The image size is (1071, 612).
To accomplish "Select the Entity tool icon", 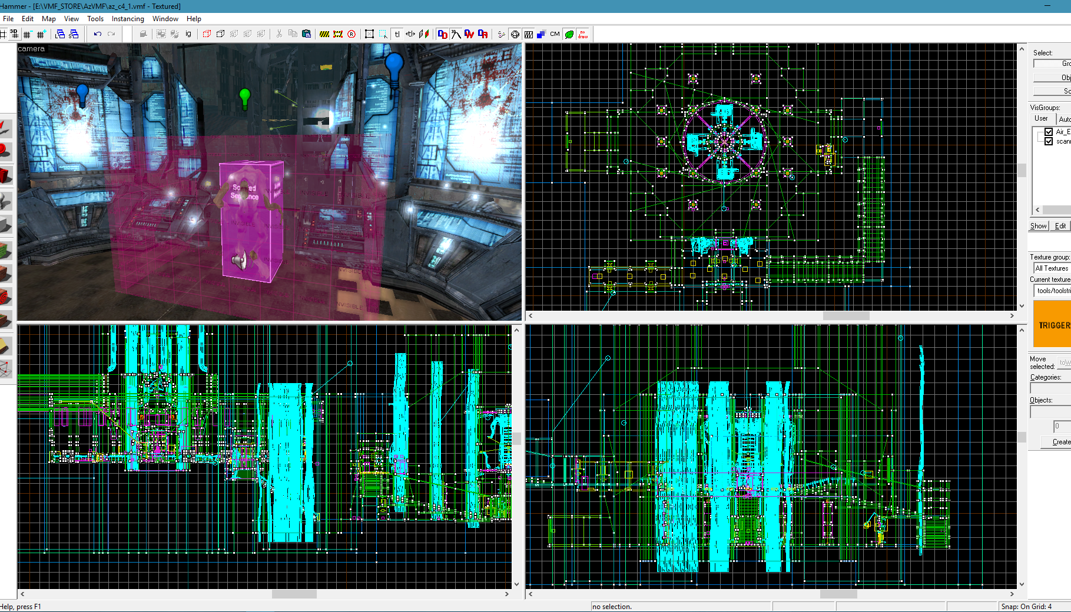I will tap(6, 200).
